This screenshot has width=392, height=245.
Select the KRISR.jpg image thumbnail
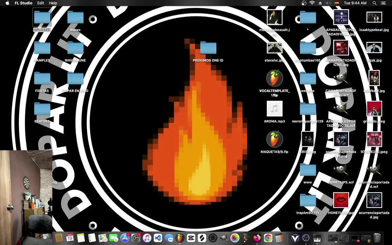(308, 139)
